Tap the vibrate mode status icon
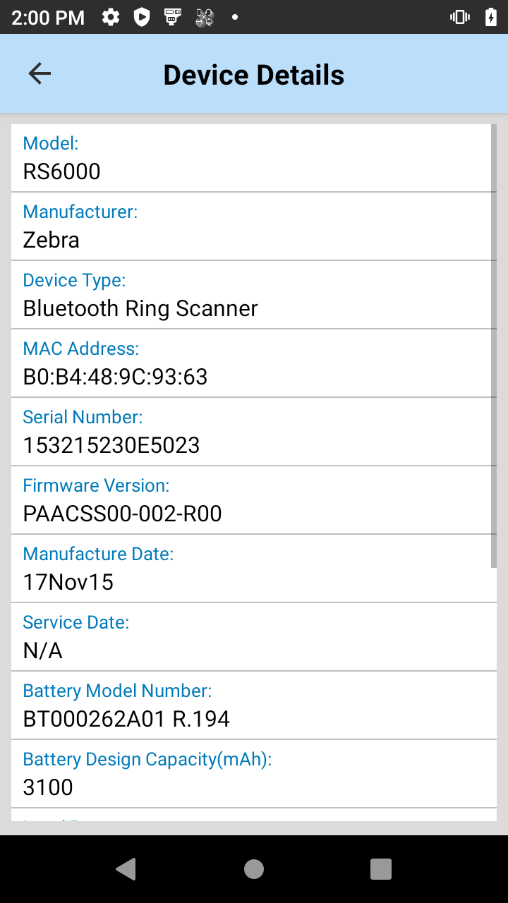Viewport: 508px width, 903px height. pos(460,18)
